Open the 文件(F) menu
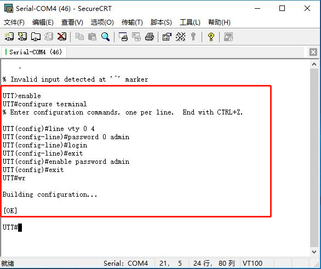The image size is (321, 269). (x=14, y=22)
